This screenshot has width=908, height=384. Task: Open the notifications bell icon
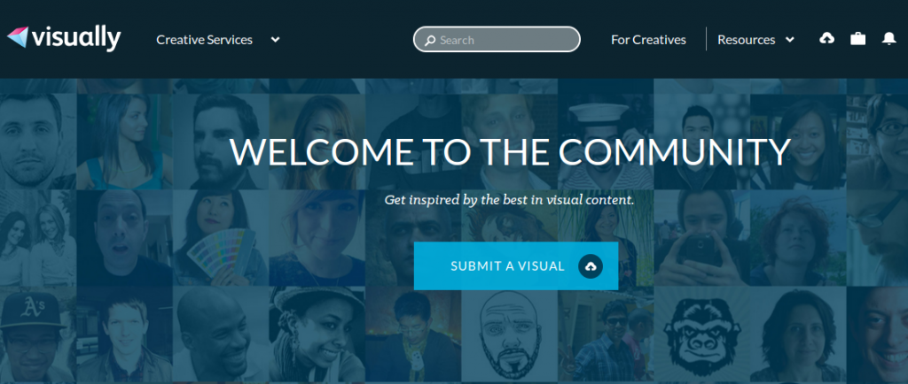tap(888, 39)
